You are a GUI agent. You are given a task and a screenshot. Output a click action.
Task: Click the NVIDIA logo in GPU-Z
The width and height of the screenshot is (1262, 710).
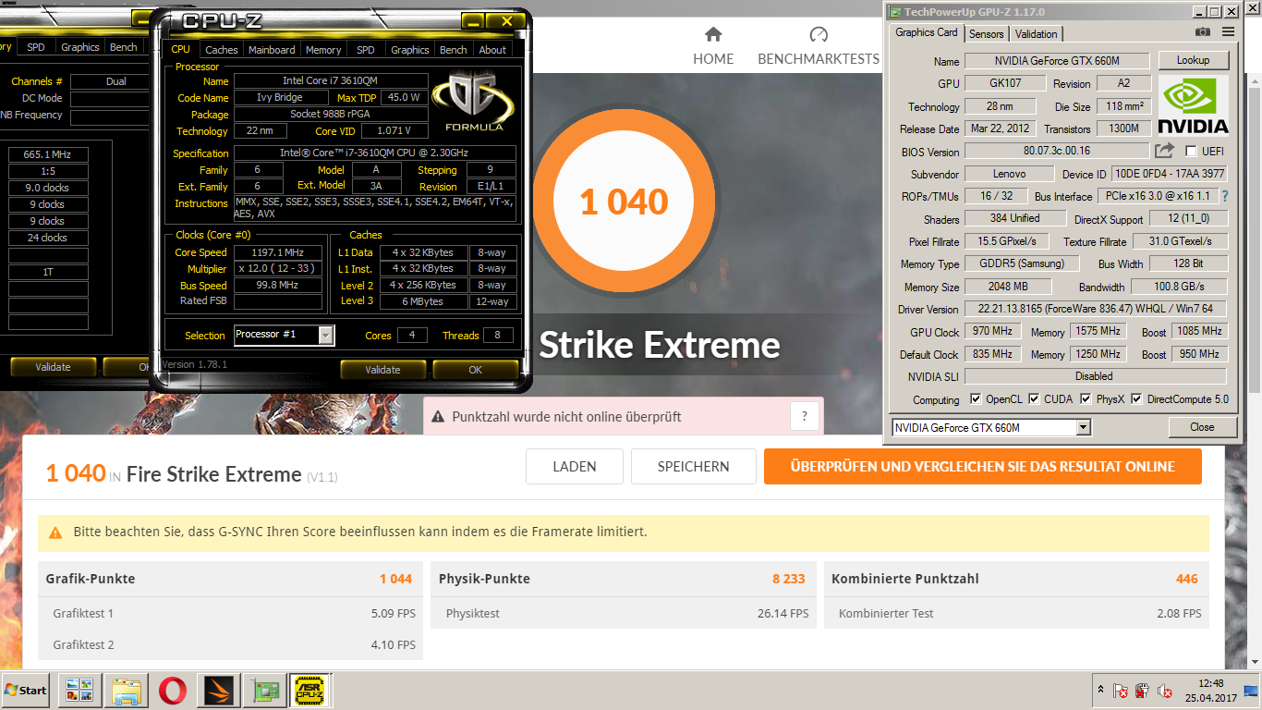coord(1194,105)
